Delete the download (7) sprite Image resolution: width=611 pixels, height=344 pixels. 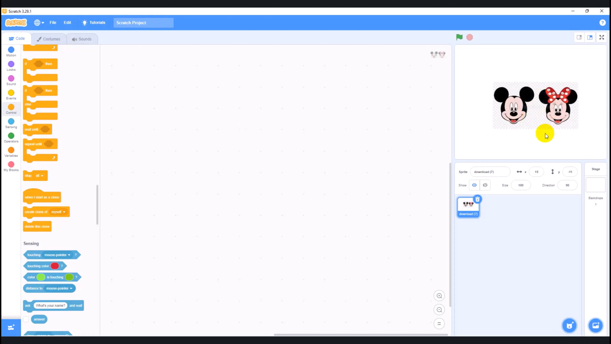pyautogui.click(x=477, y=199)
